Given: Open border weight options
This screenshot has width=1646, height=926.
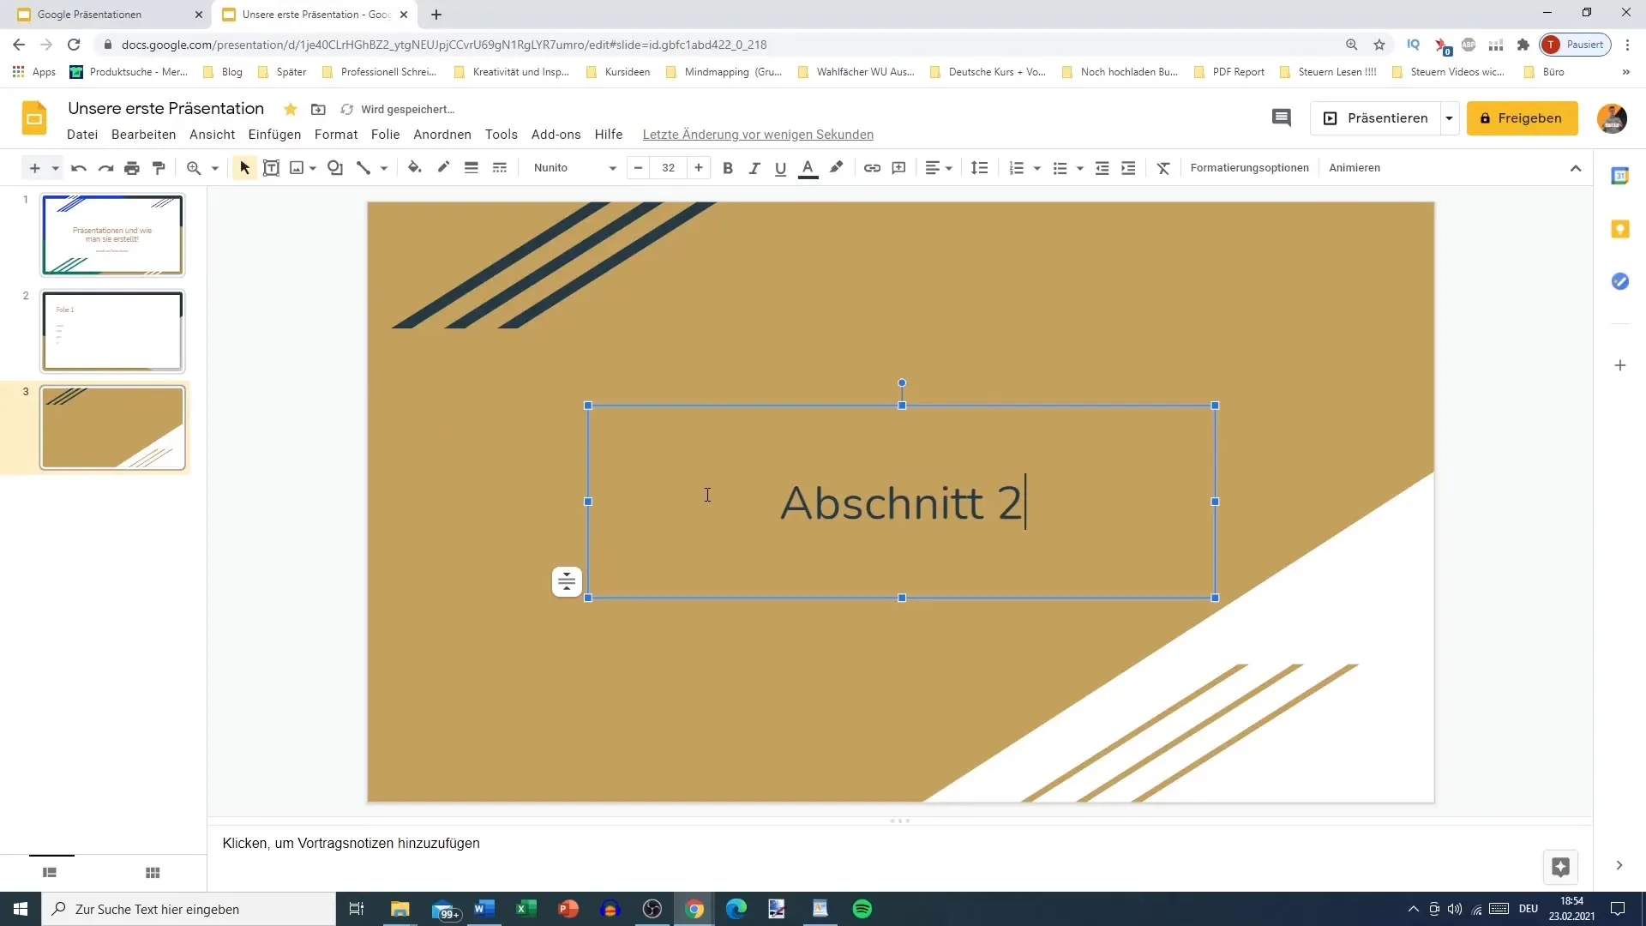Looking at the screenshot, I should point(471,168).
